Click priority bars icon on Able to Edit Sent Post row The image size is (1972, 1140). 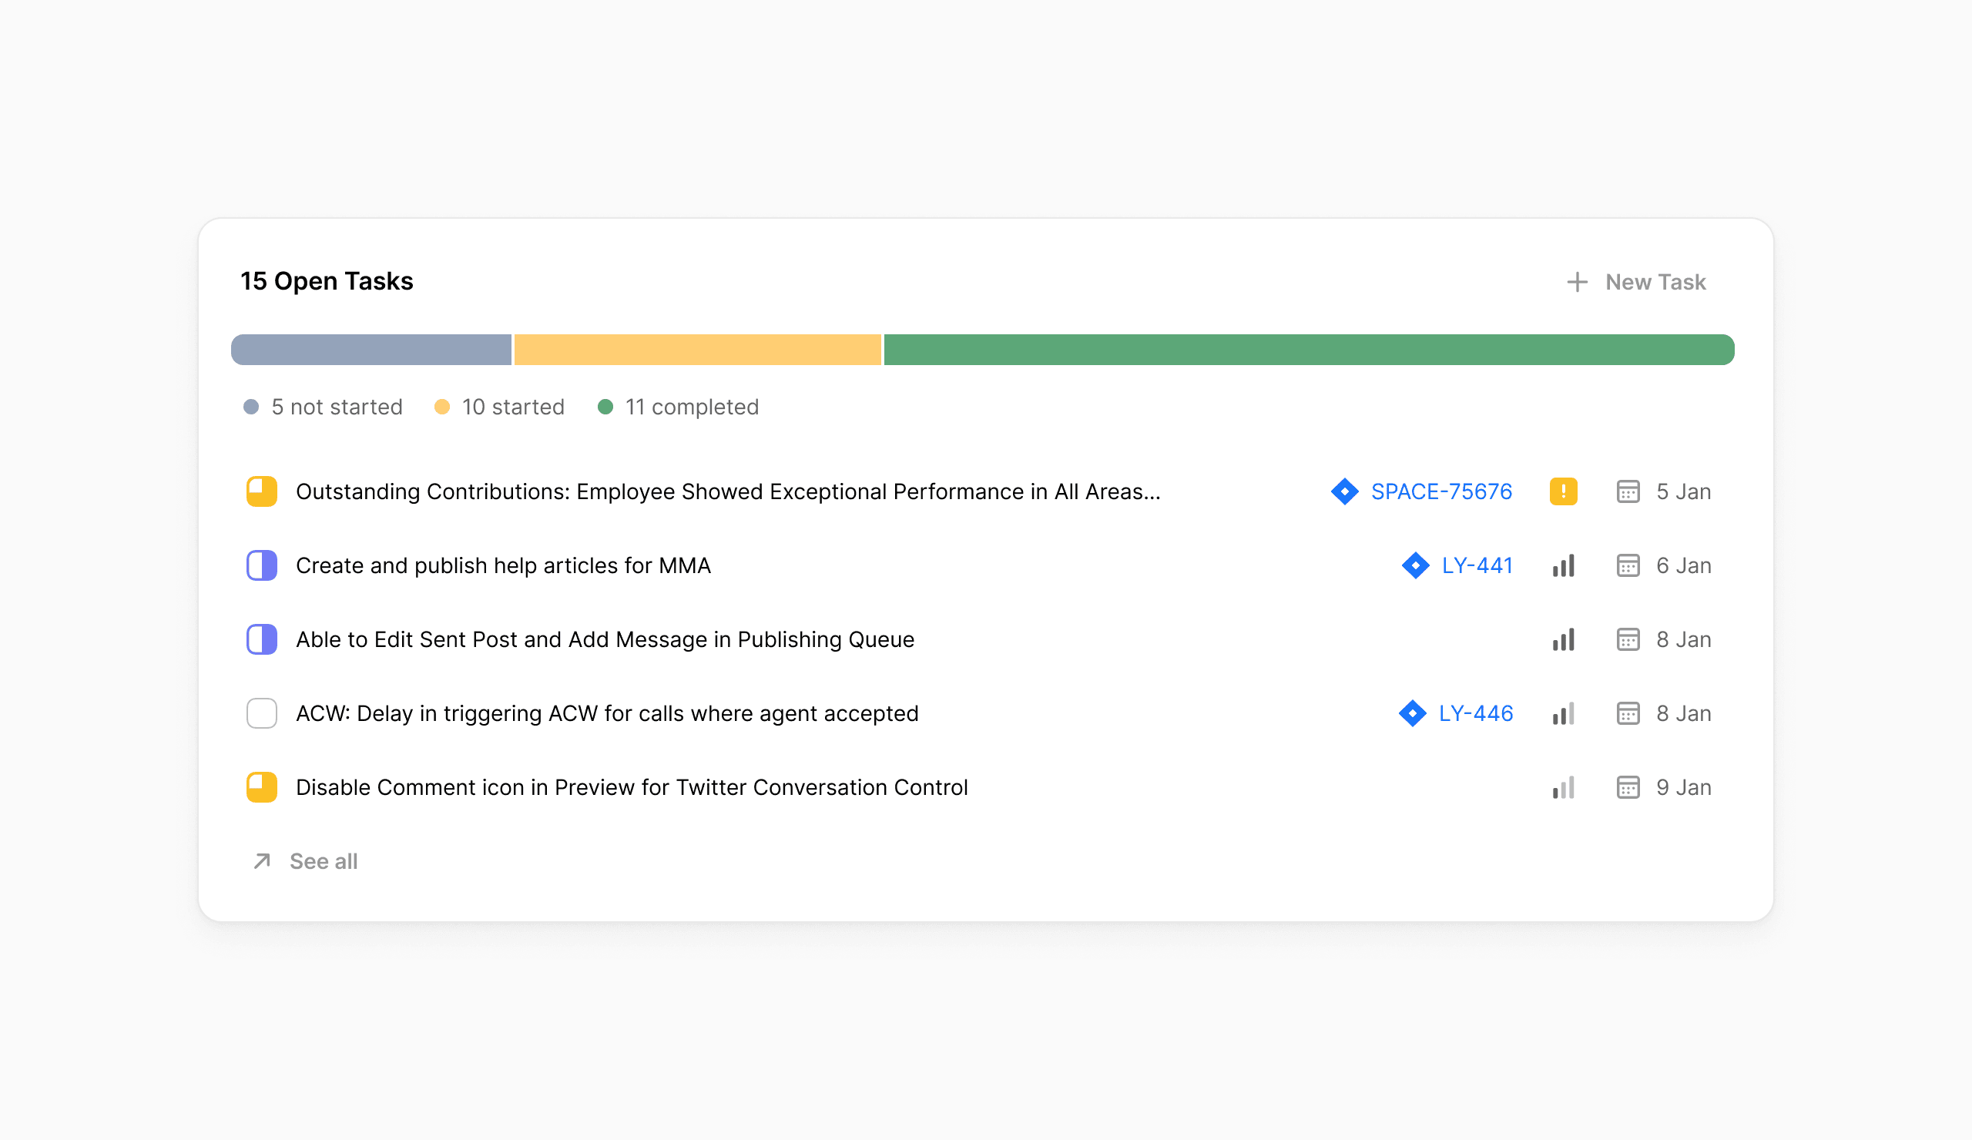pyautogui.click(x=1564, y=639)
